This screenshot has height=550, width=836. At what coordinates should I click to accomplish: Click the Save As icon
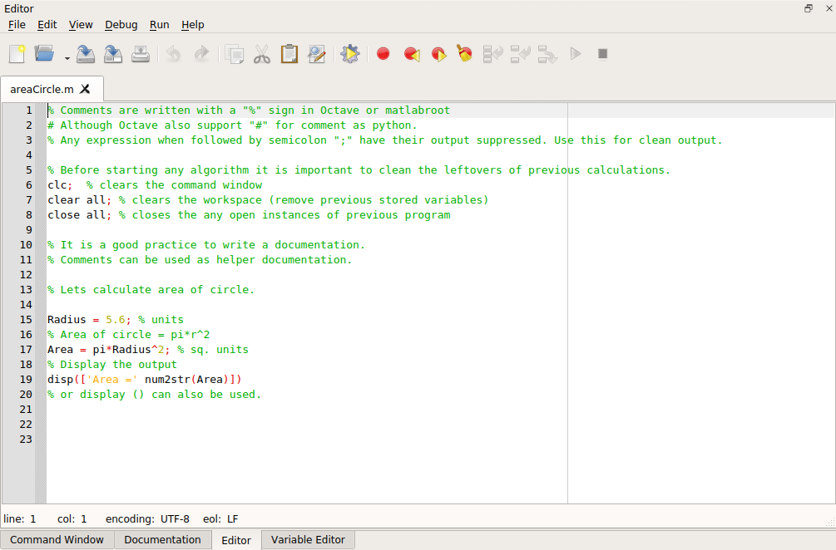112,53
